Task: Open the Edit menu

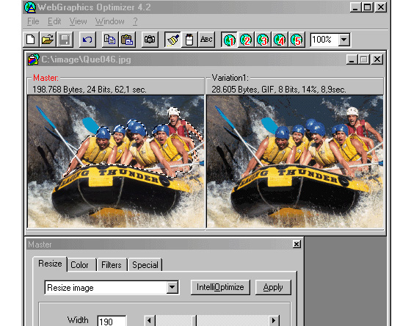Action: coord(54,21)
